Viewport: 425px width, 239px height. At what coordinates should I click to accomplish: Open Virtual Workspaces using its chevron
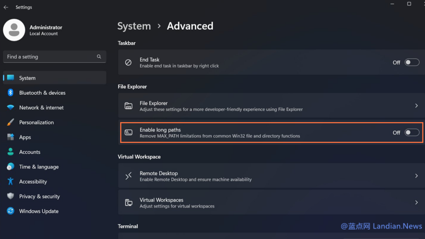tap(416, 203)
